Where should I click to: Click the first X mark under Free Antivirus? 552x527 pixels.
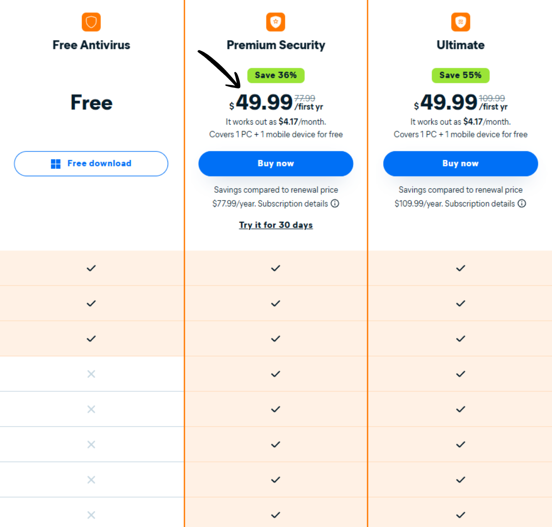pos(91,374)
